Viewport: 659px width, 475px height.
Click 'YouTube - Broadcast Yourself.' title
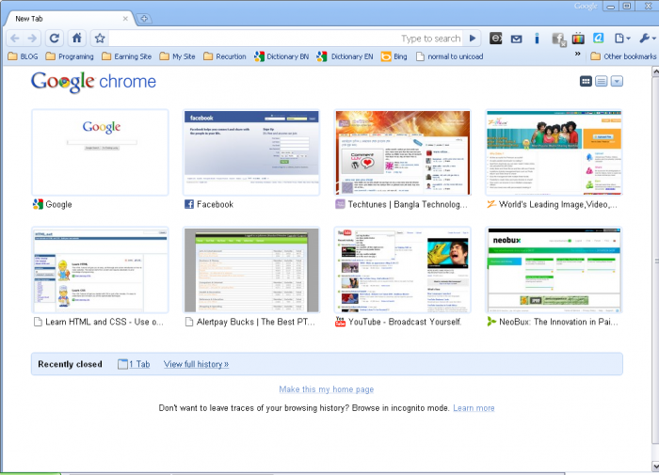pos(405,322)
